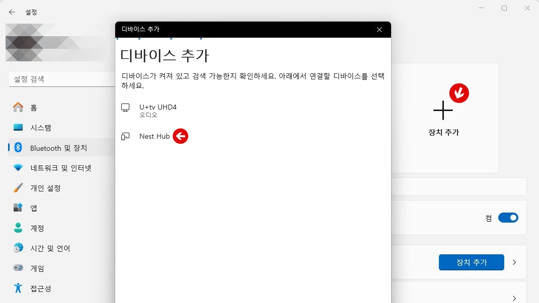The height and width of the screenshot is (303, 539).
Task: Click the Nest Hub device icon
Action: [125, 137]
